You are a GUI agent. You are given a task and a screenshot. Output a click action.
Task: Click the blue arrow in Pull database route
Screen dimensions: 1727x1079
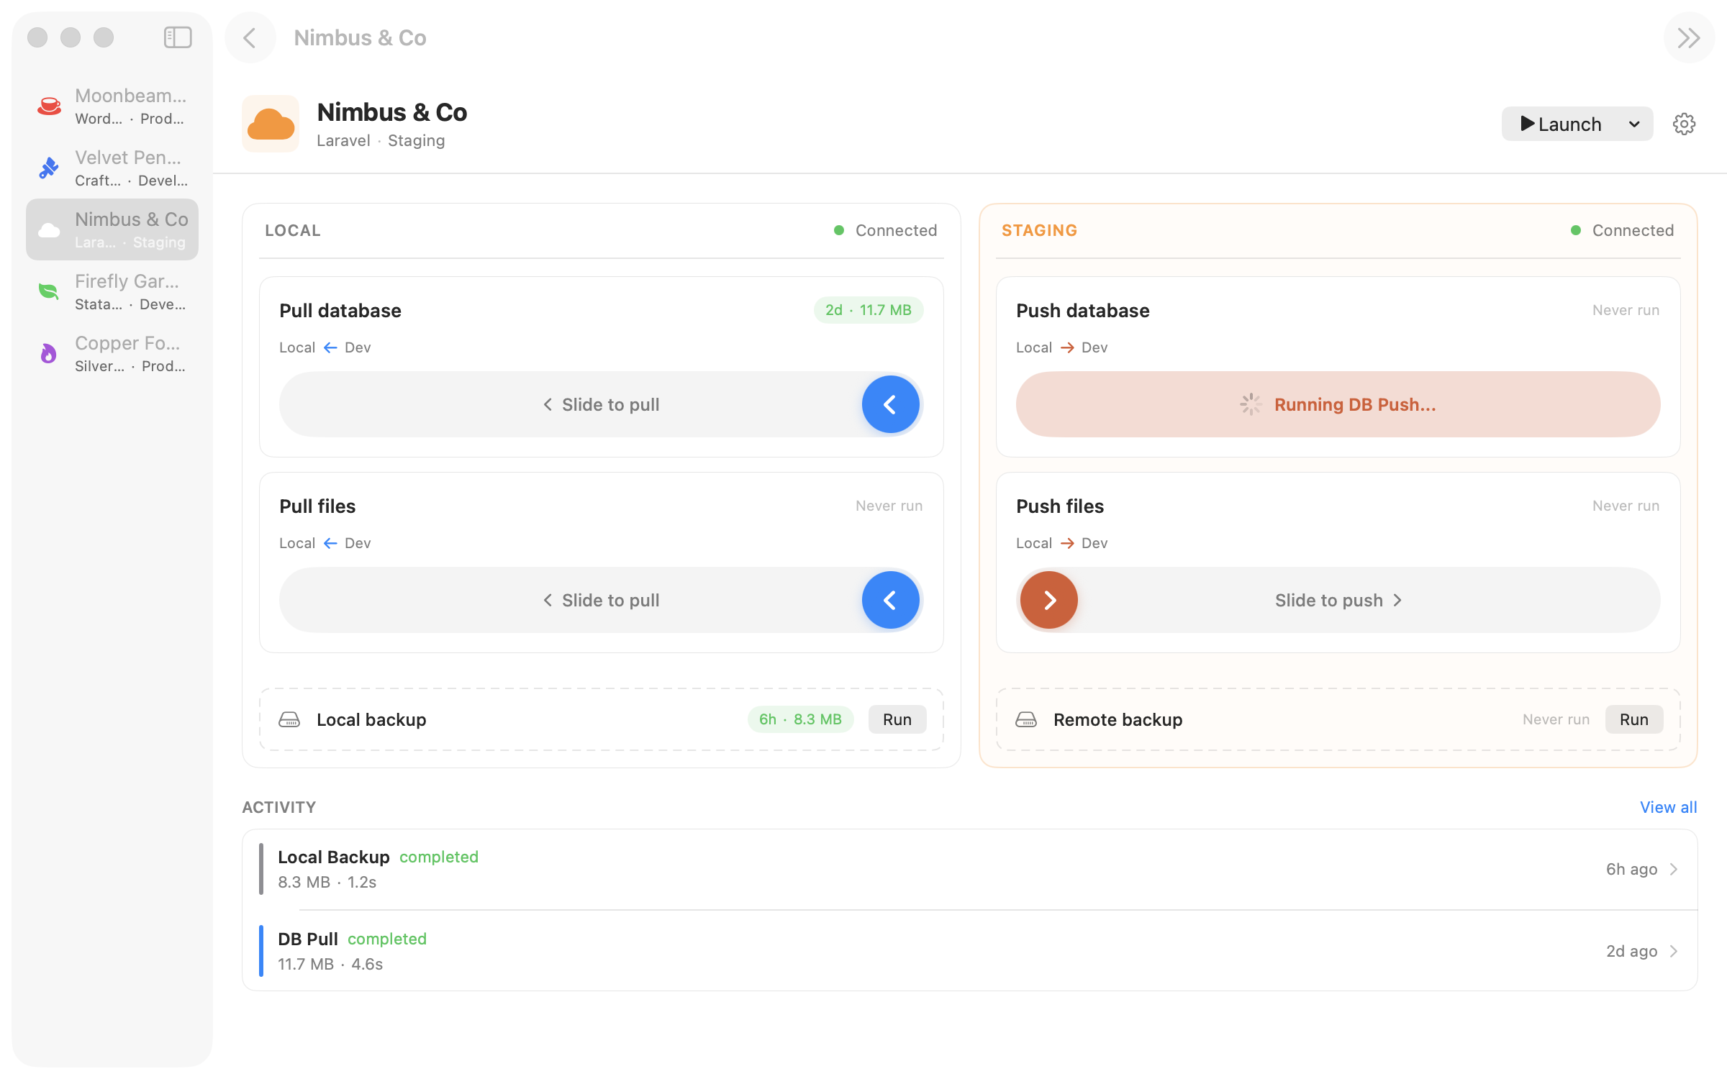330,347
